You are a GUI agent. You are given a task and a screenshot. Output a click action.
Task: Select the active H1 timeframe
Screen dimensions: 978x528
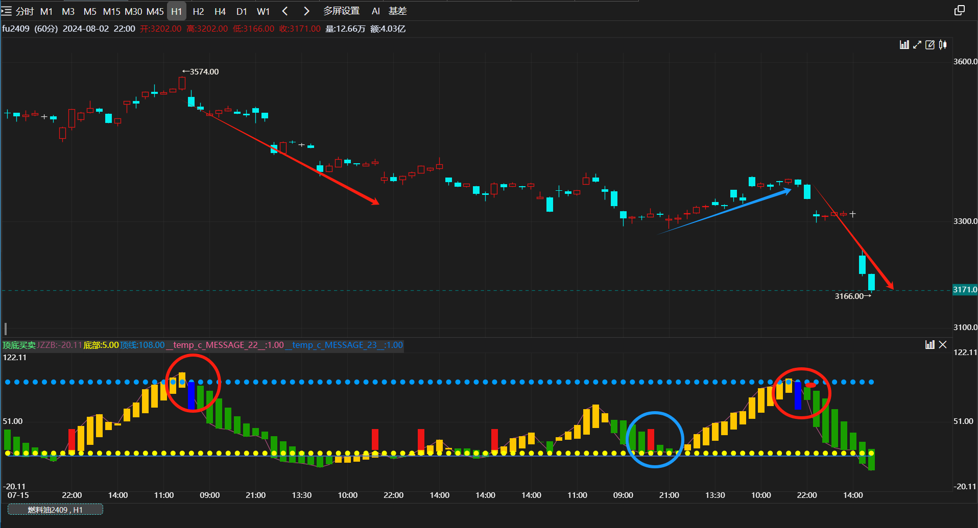[177, 11]
